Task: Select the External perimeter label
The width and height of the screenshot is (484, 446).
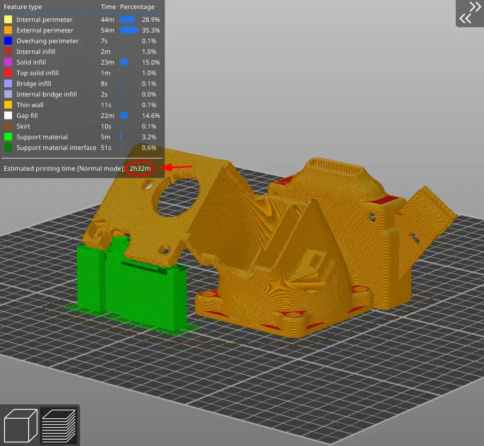Action: 45,30
